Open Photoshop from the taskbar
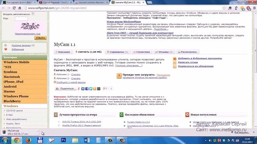This screenshot has height=144, width=257. tap(63, 140)
